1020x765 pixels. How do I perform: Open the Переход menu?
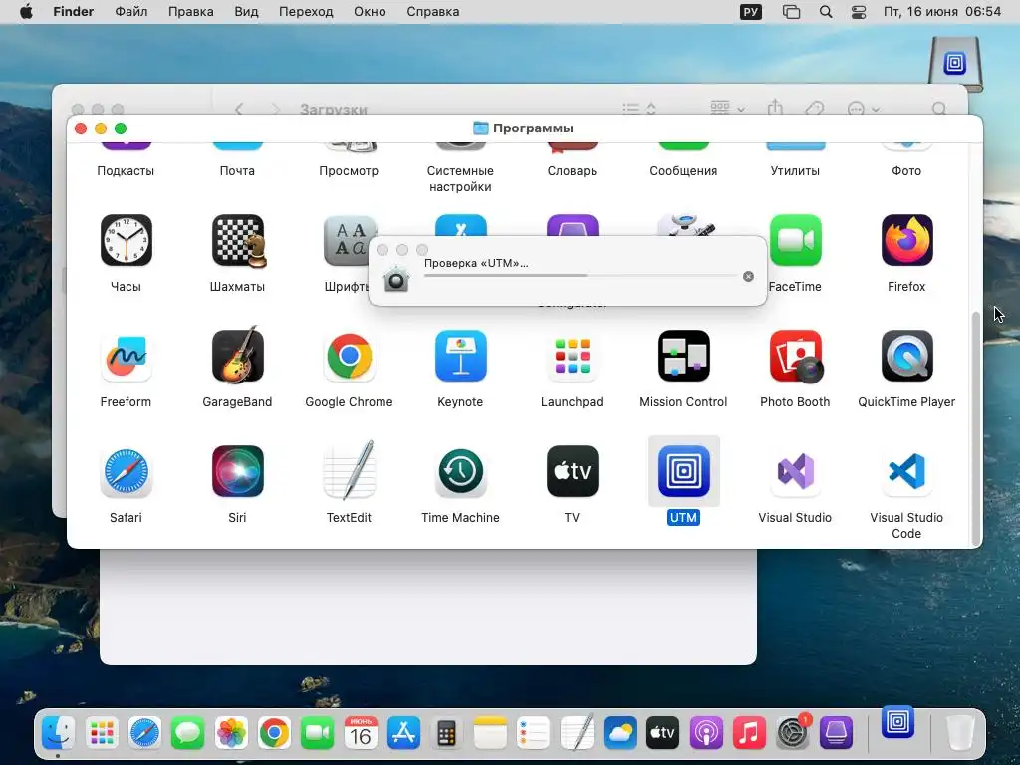point(306,12)
